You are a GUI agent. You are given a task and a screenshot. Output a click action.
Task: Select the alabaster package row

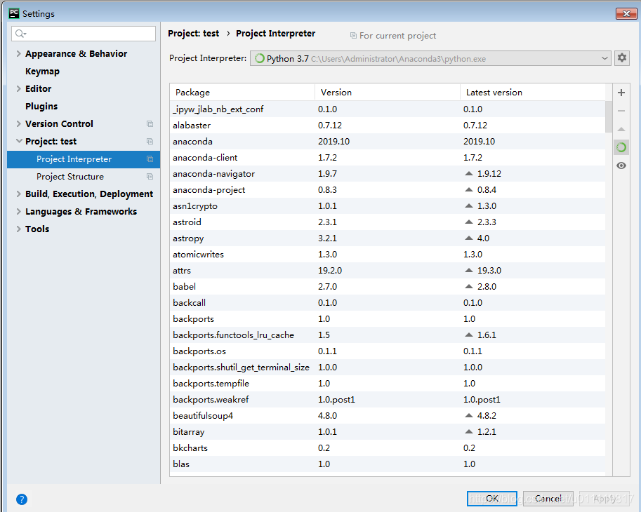(388, 126)
